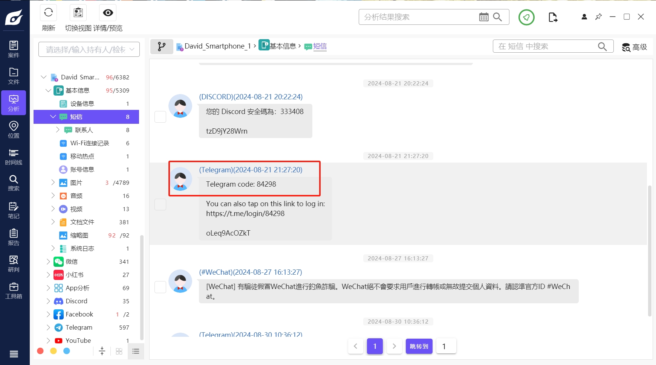Check the Discord security code message checkbox
The image size is (656, 365).
point(161,117)
